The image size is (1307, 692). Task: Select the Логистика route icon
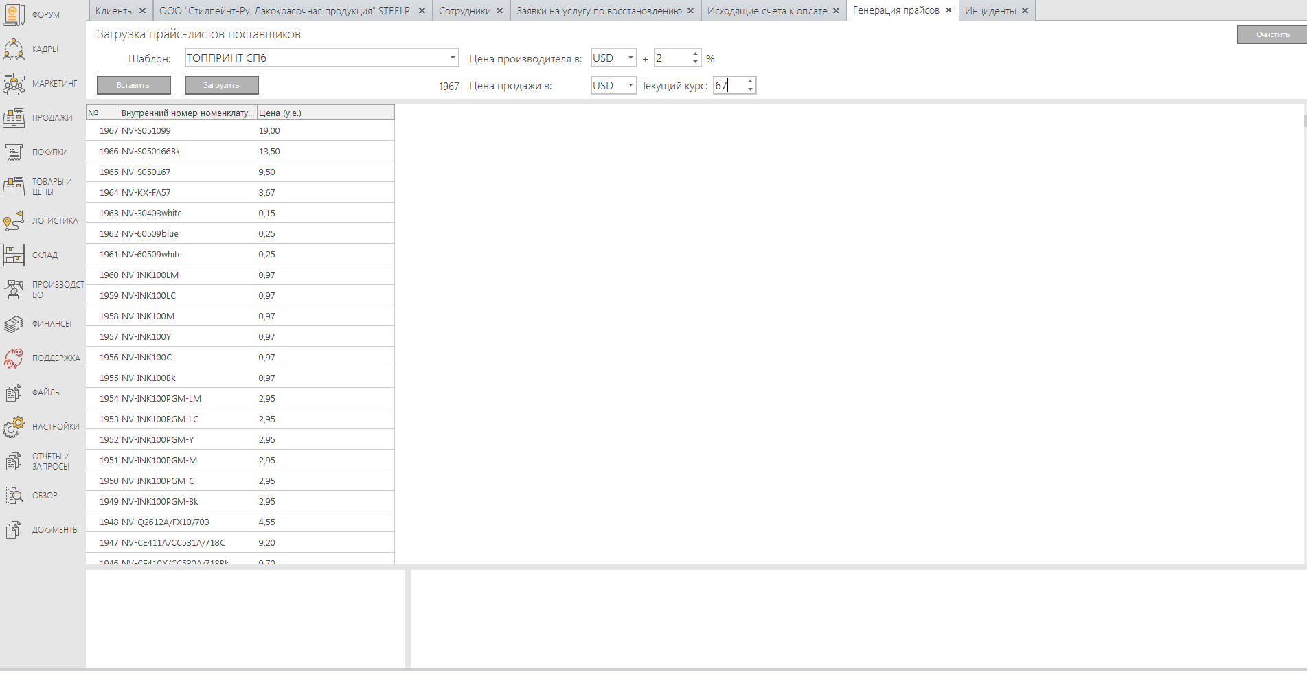tap(14, 221)
